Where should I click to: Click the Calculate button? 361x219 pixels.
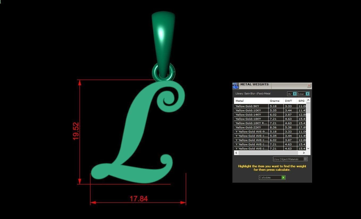(272, 178)
